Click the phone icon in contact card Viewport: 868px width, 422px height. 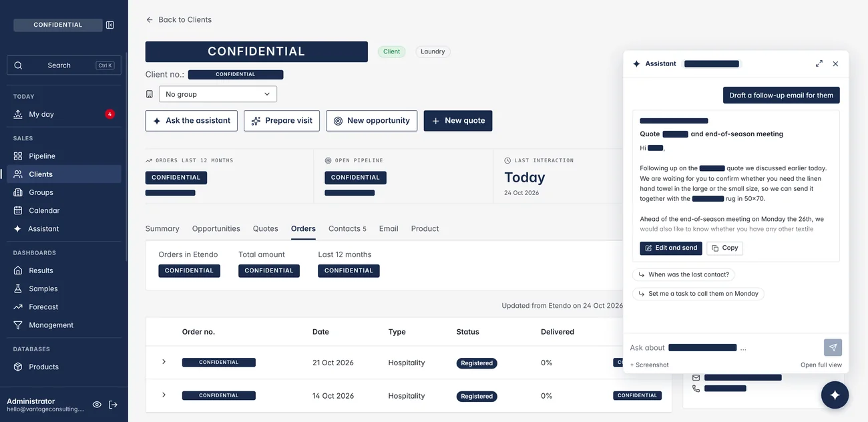pyautogui.click(x=696, y=388)
